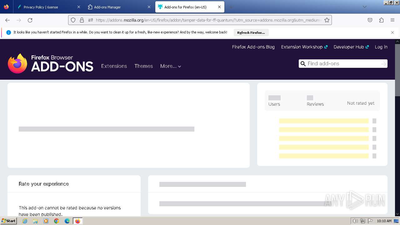Click the Log in link

pos(381,47)
